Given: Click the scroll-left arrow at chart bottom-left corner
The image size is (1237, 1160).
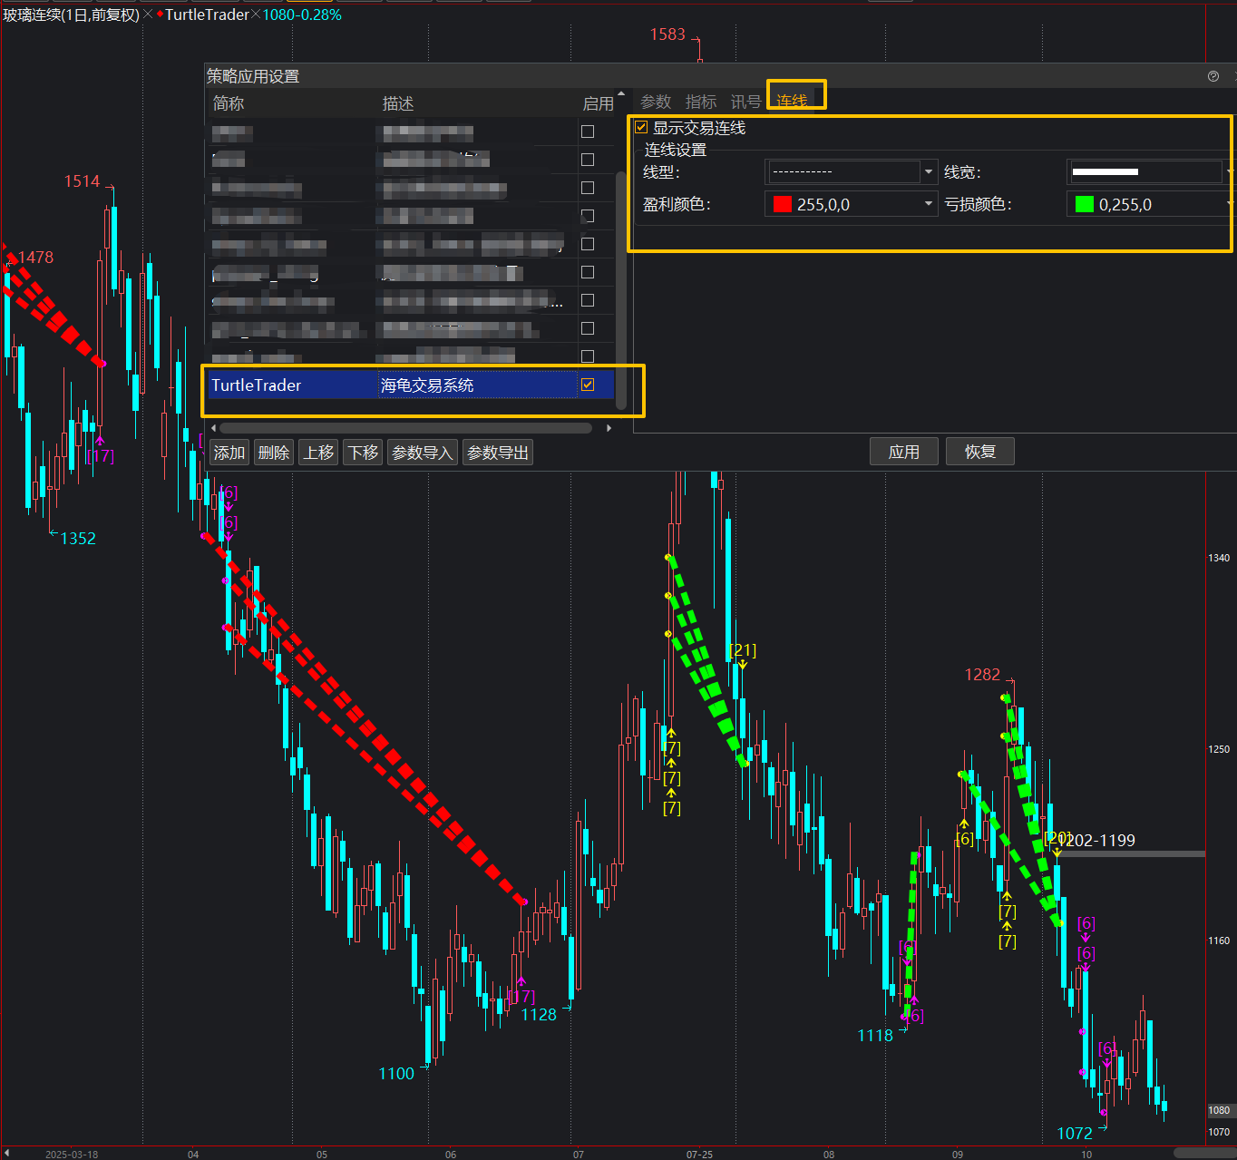Looking at the screenshot, I should point(6,1153).
